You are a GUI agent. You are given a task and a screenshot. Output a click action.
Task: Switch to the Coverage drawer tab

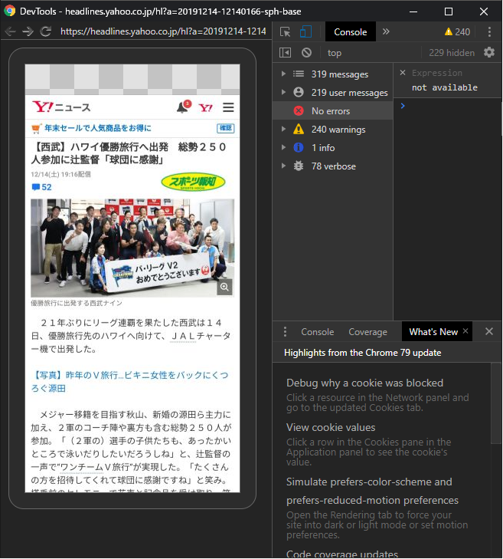pos(367,332)
